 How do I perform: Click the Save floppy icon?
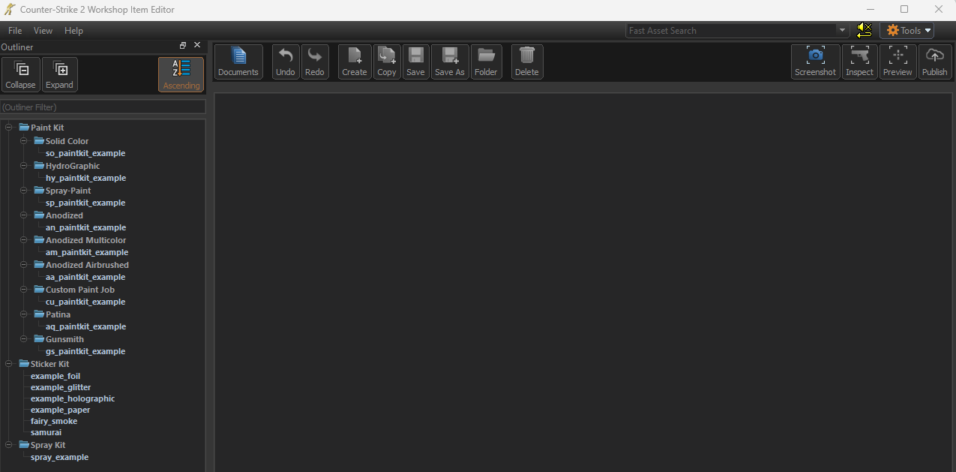[415, 56]
